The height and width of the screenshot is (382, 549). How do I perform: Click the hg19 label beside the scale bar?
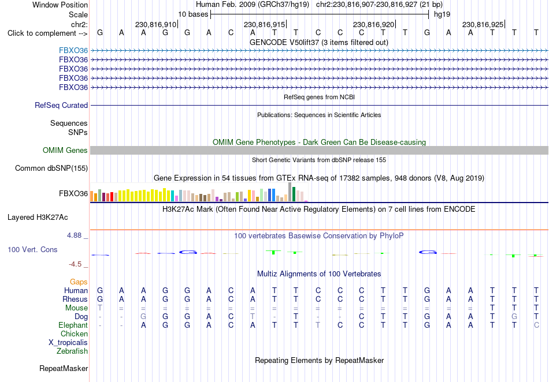click(442, 14)
